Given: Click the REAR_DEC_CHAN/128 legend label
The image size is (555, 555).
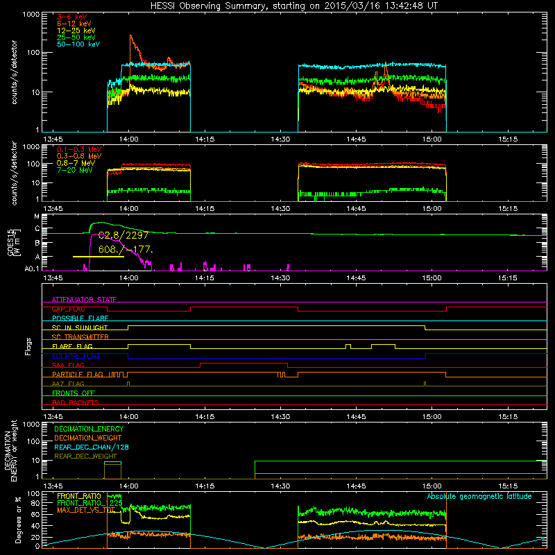Looking at the screenshot, I should pos(92,447).
